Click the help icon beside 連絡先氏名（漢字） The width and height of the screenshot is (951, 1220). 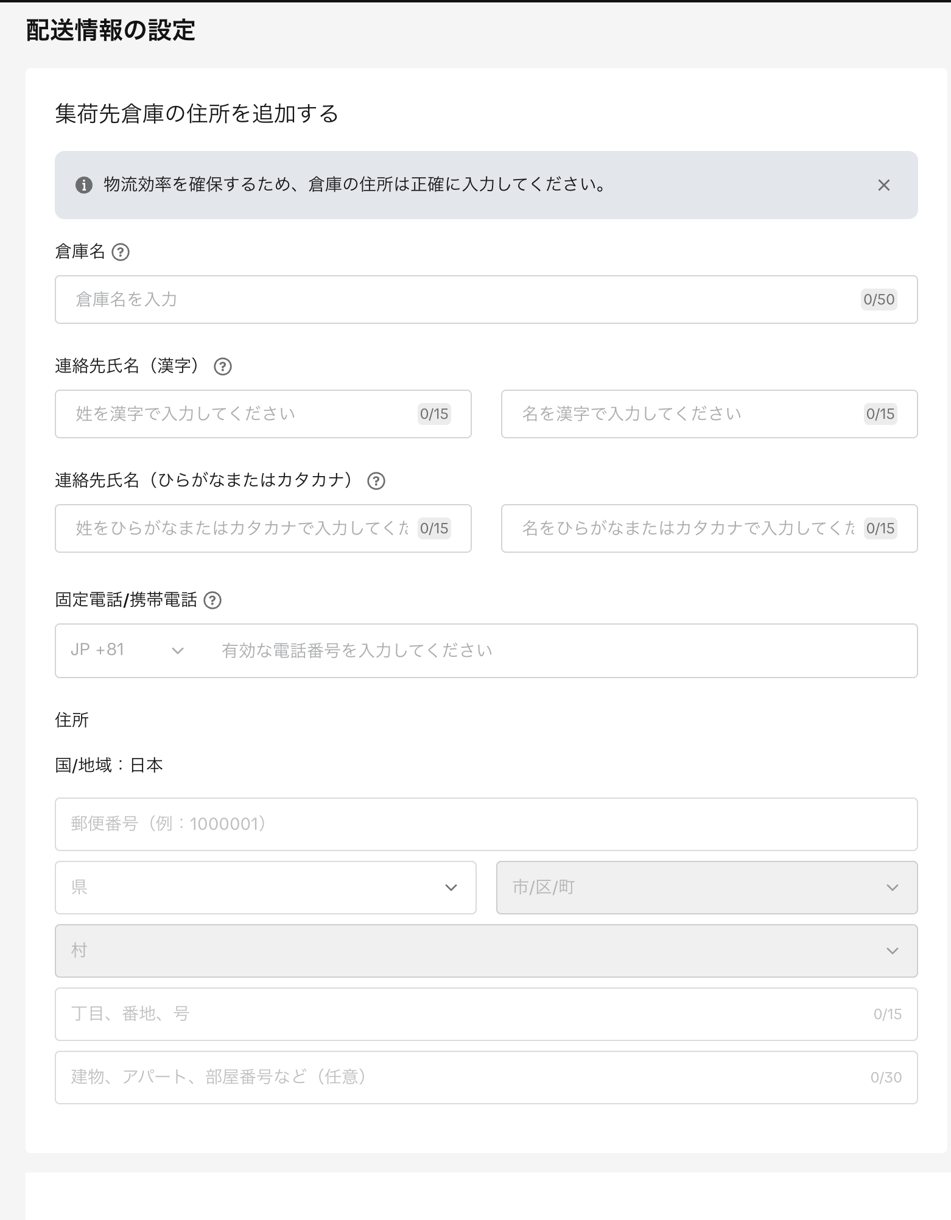point(223,366)
